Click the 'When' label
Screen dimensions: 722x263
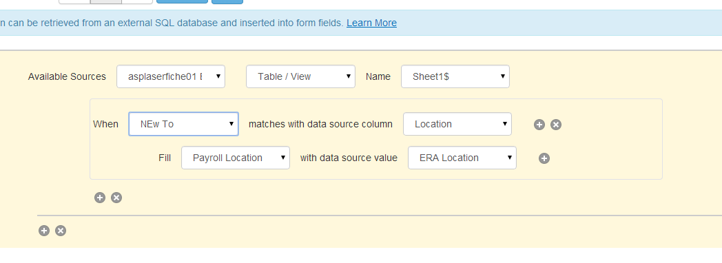105,124
